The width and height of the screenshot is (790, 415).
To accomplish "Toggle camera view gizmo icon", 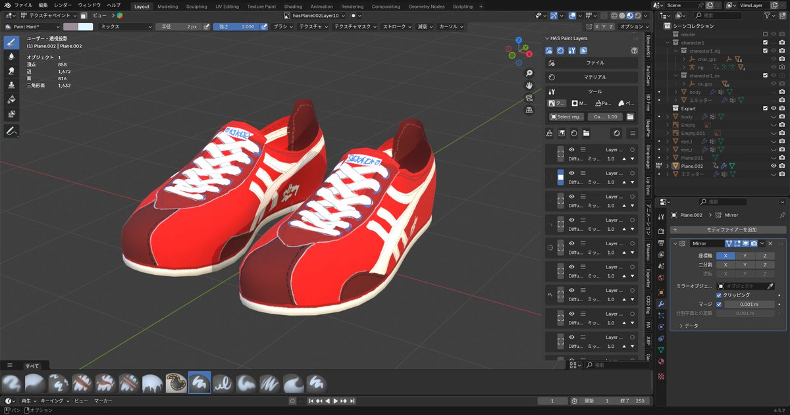I will 529,98.
